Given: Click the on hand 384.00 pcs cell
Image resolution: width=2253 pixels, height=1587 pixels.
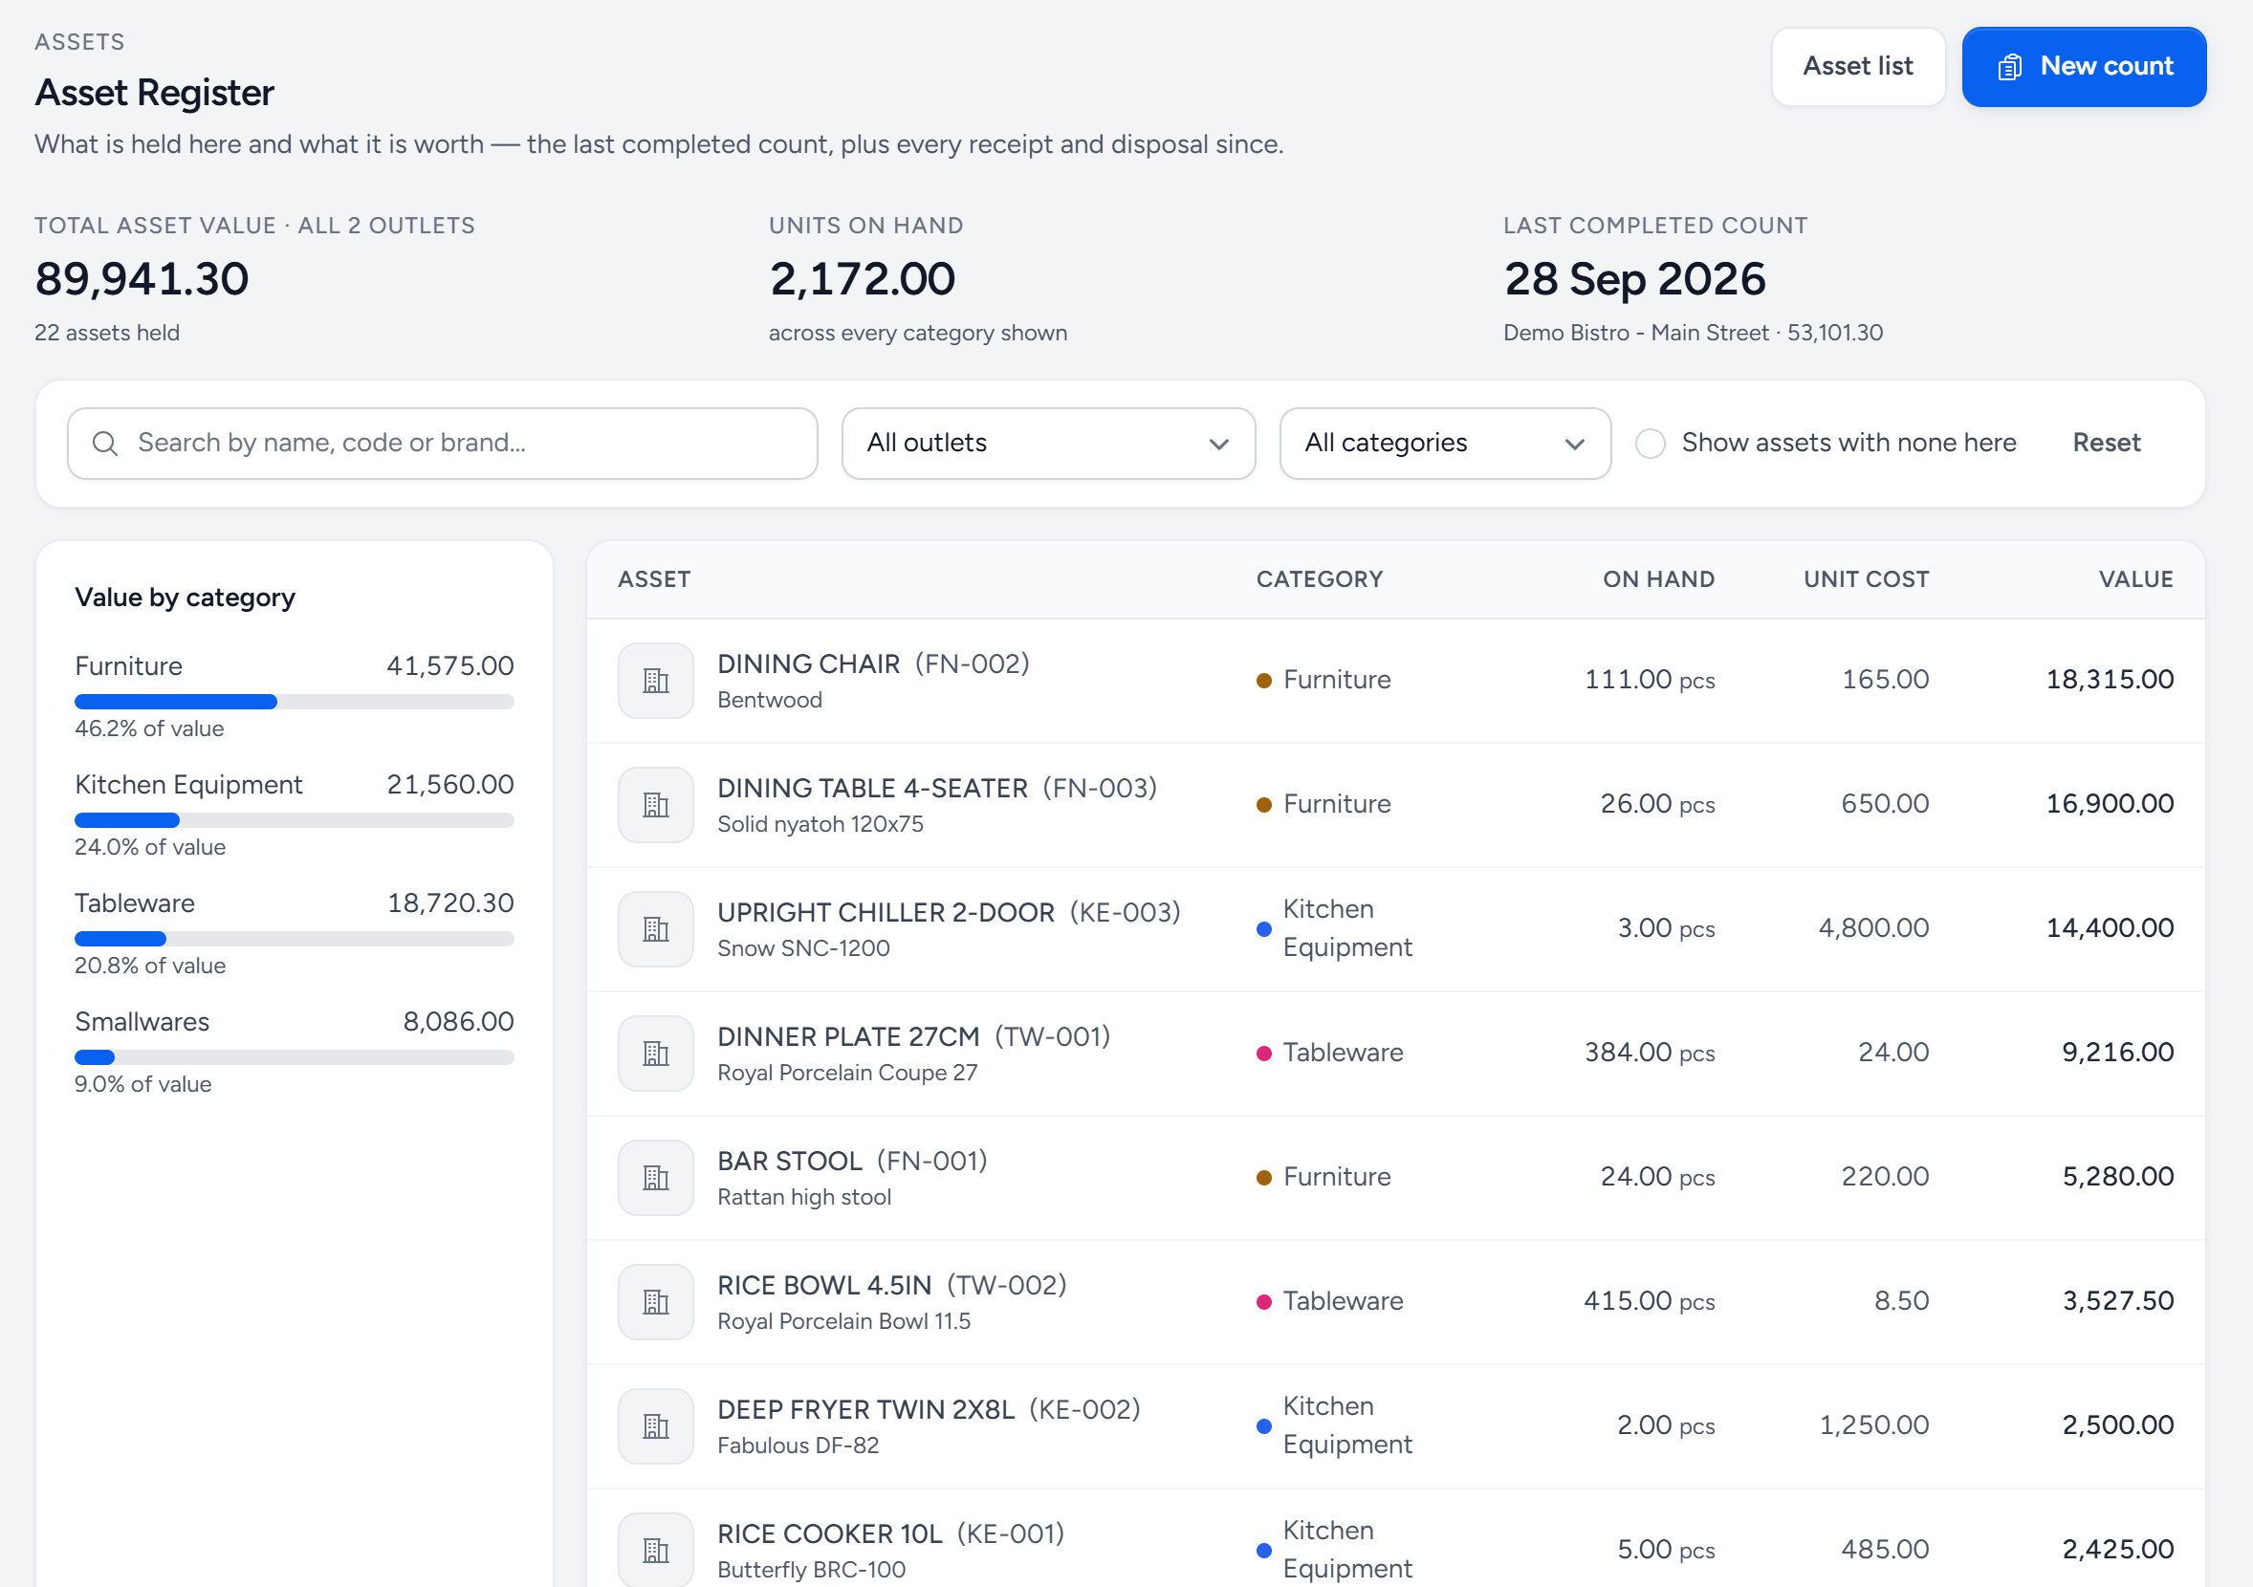Looking at the screenshot, I should coord(1650,1053).
